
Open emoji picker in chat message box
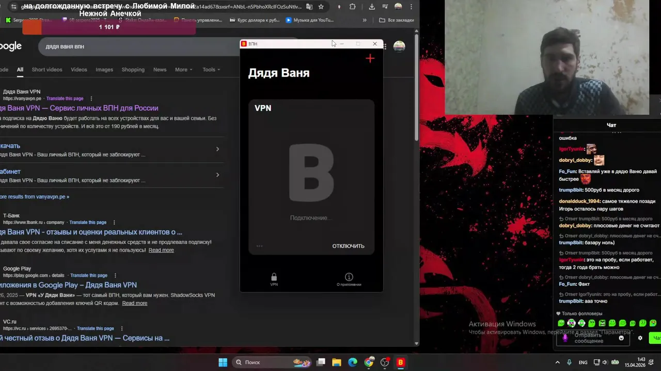[x=621, y=338]
